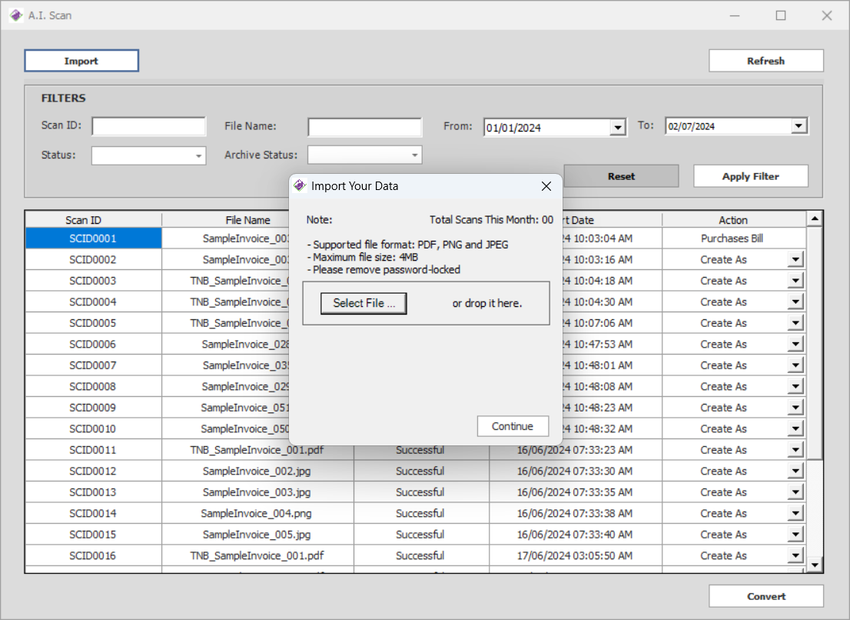850x620 pixels.
Task: Open the To date picker dropdown
Action: pyautogui.click(x=799, y=126)
